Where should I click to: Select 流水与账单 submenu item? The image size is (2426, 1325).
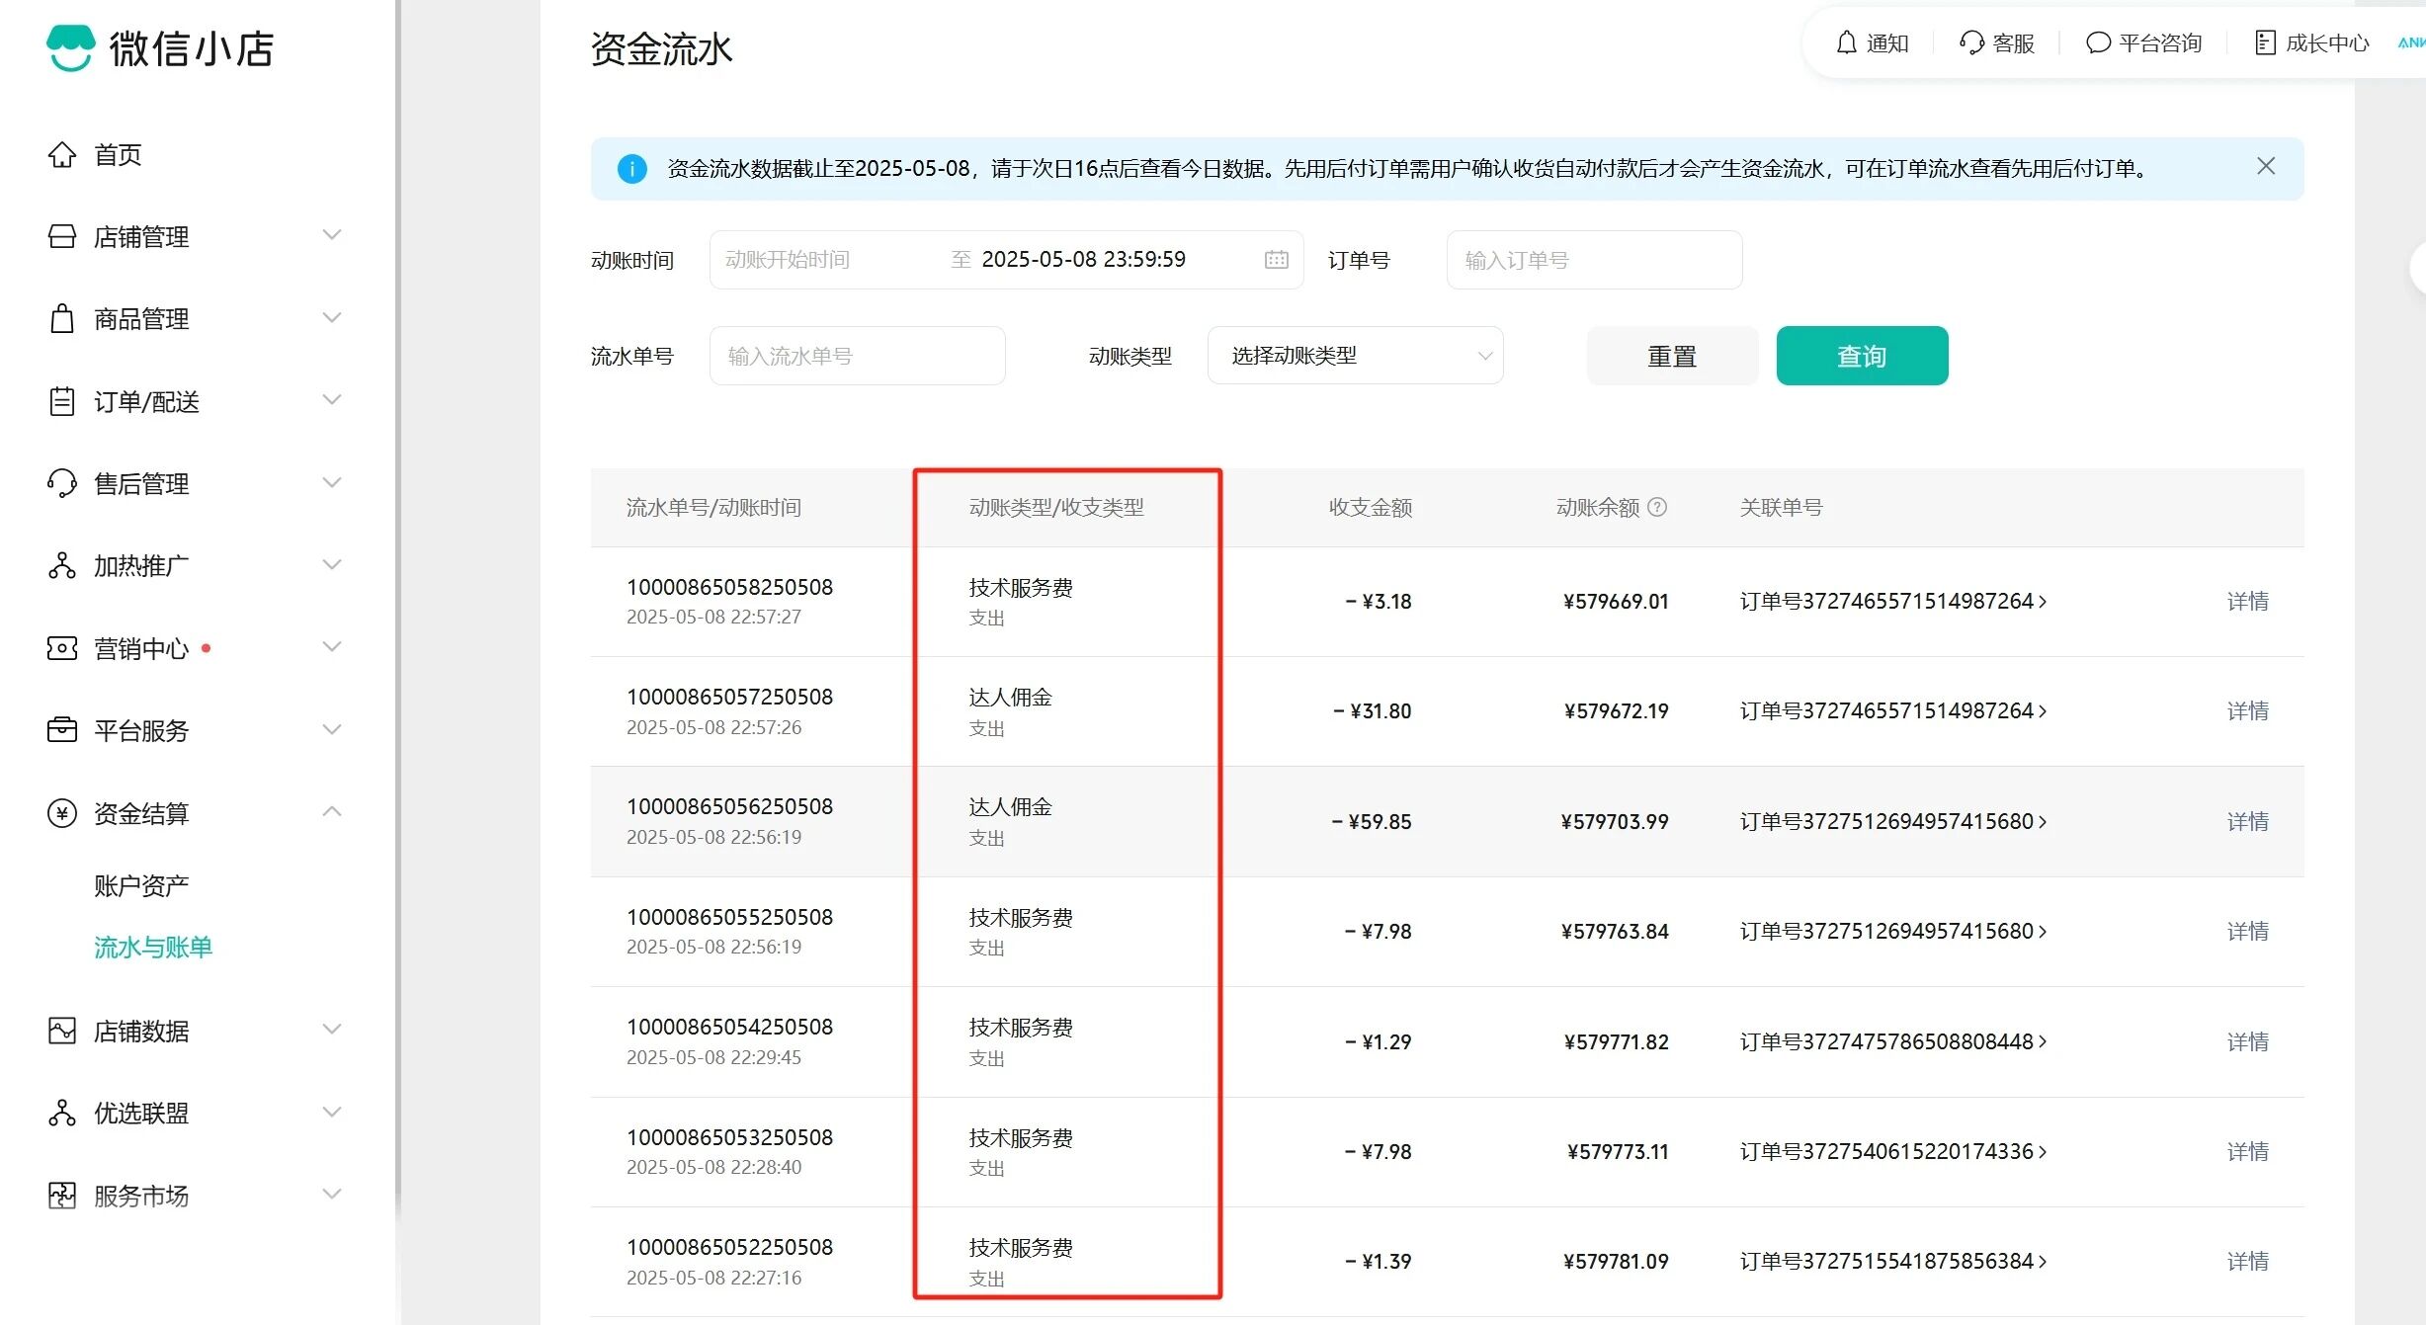pos(153,948)
